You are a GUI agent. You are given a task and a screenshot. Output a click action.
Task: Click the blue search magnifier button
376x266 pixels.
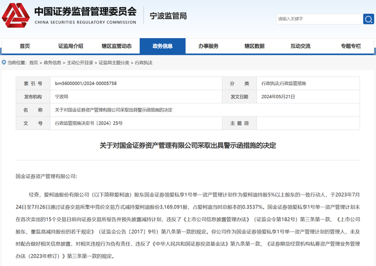pyautogui.click(x=368, y=19)
